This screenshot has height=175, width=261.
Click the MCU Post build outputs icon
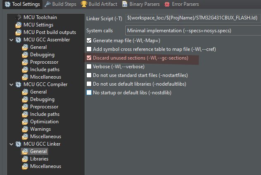click(x=18, y=32)
